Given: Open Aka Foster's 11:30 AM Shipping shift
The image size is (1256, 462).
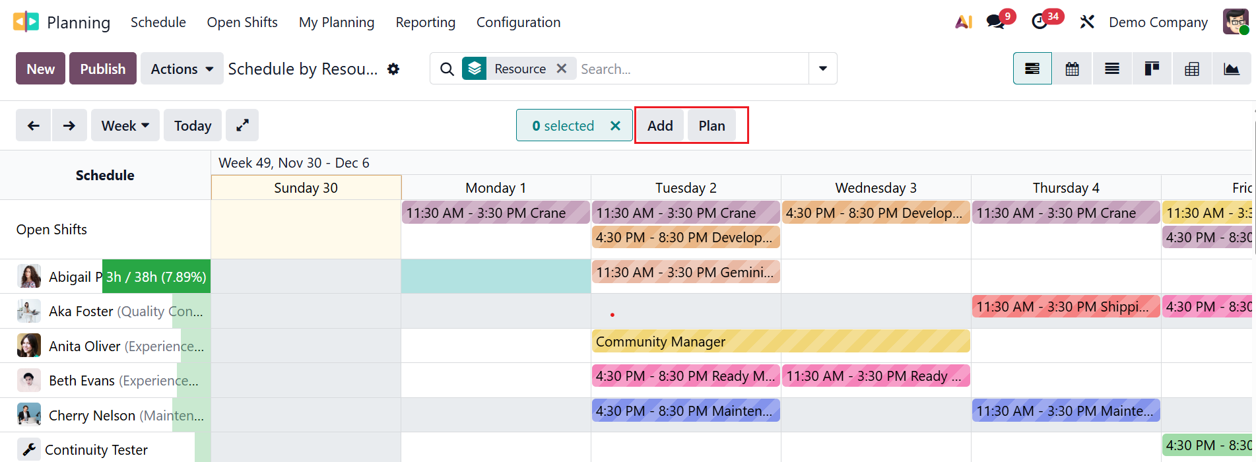Looking at the screenshot, I should (x=1066, y=306).
